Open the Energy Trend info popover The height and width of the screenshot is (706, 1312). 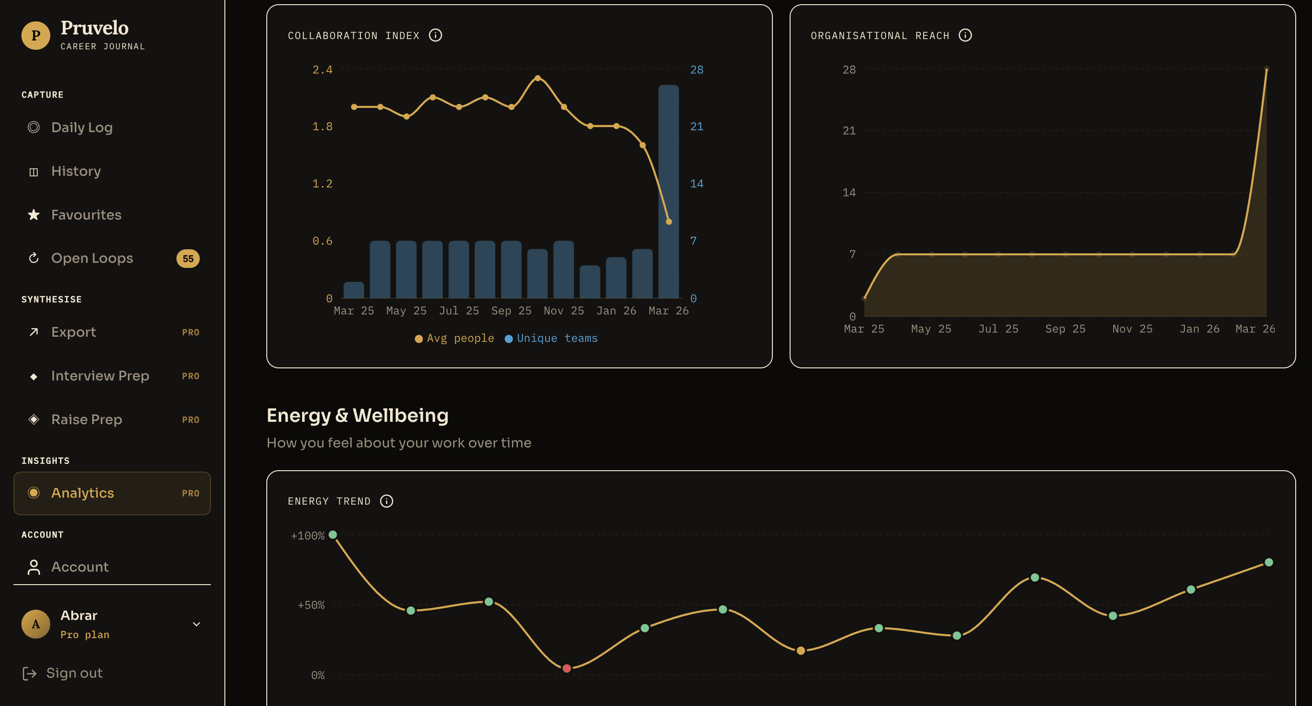coord(387,501)
